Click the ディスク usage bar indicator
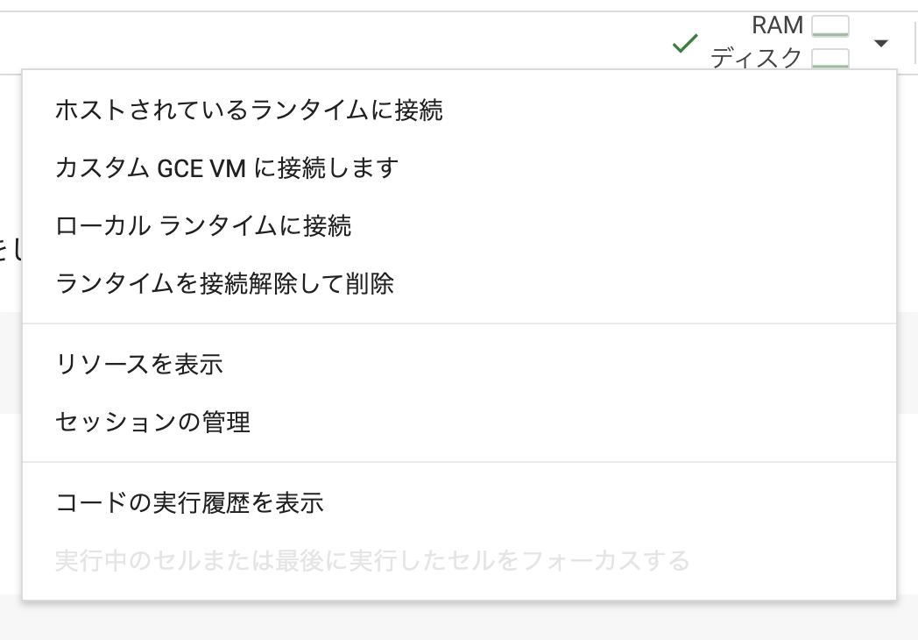Screen dimensions: 918x640 click(830, 58)
